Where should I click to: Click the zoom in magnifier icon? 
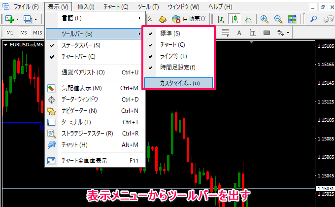click(264, 19)
